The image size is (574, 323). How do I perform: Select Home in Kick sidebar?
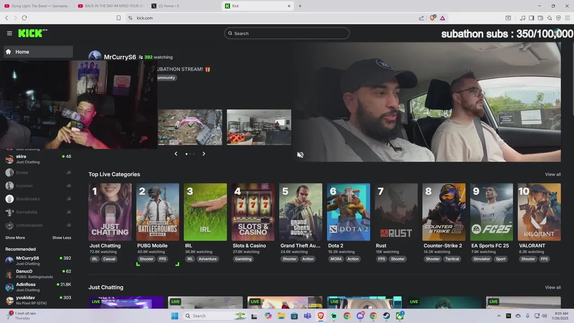point(38,52)
